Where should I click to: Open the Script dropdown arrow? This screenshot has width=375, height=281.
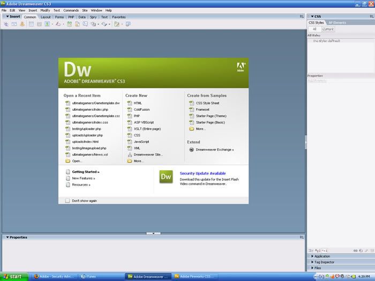click(109, 24)
